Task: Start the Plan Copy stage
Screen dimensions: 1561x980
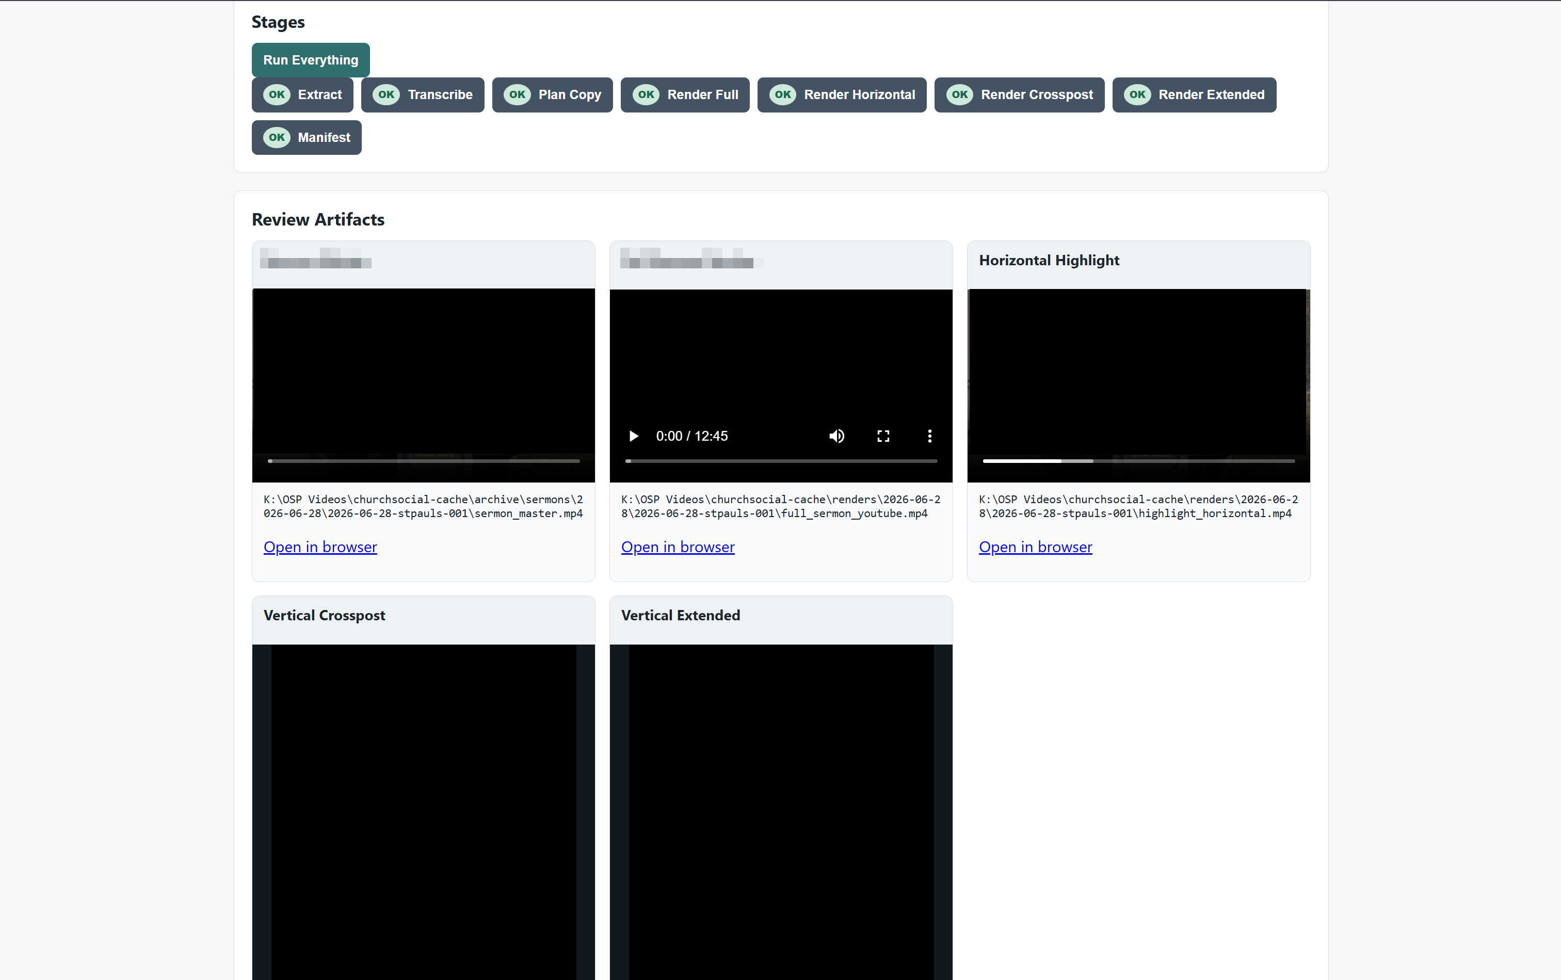Action: click(x=552, y=94)
